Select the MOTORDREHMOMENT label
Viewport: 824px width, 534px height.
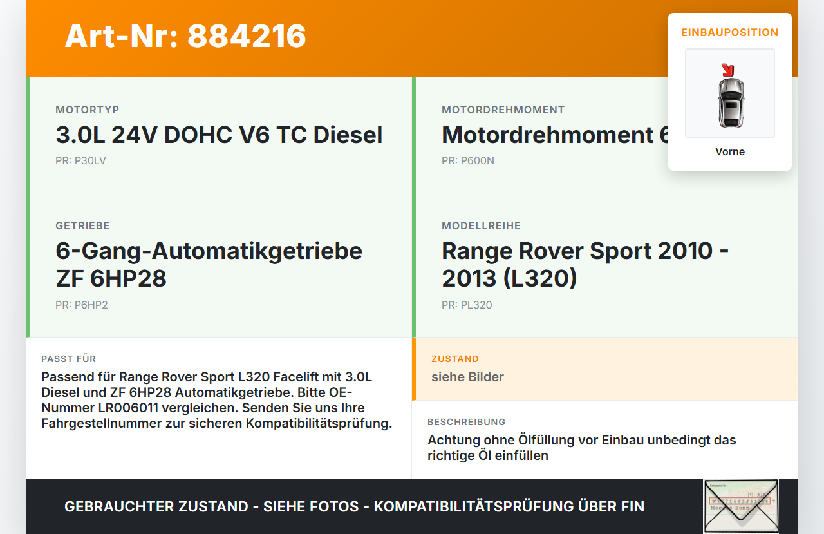(503, 110)
